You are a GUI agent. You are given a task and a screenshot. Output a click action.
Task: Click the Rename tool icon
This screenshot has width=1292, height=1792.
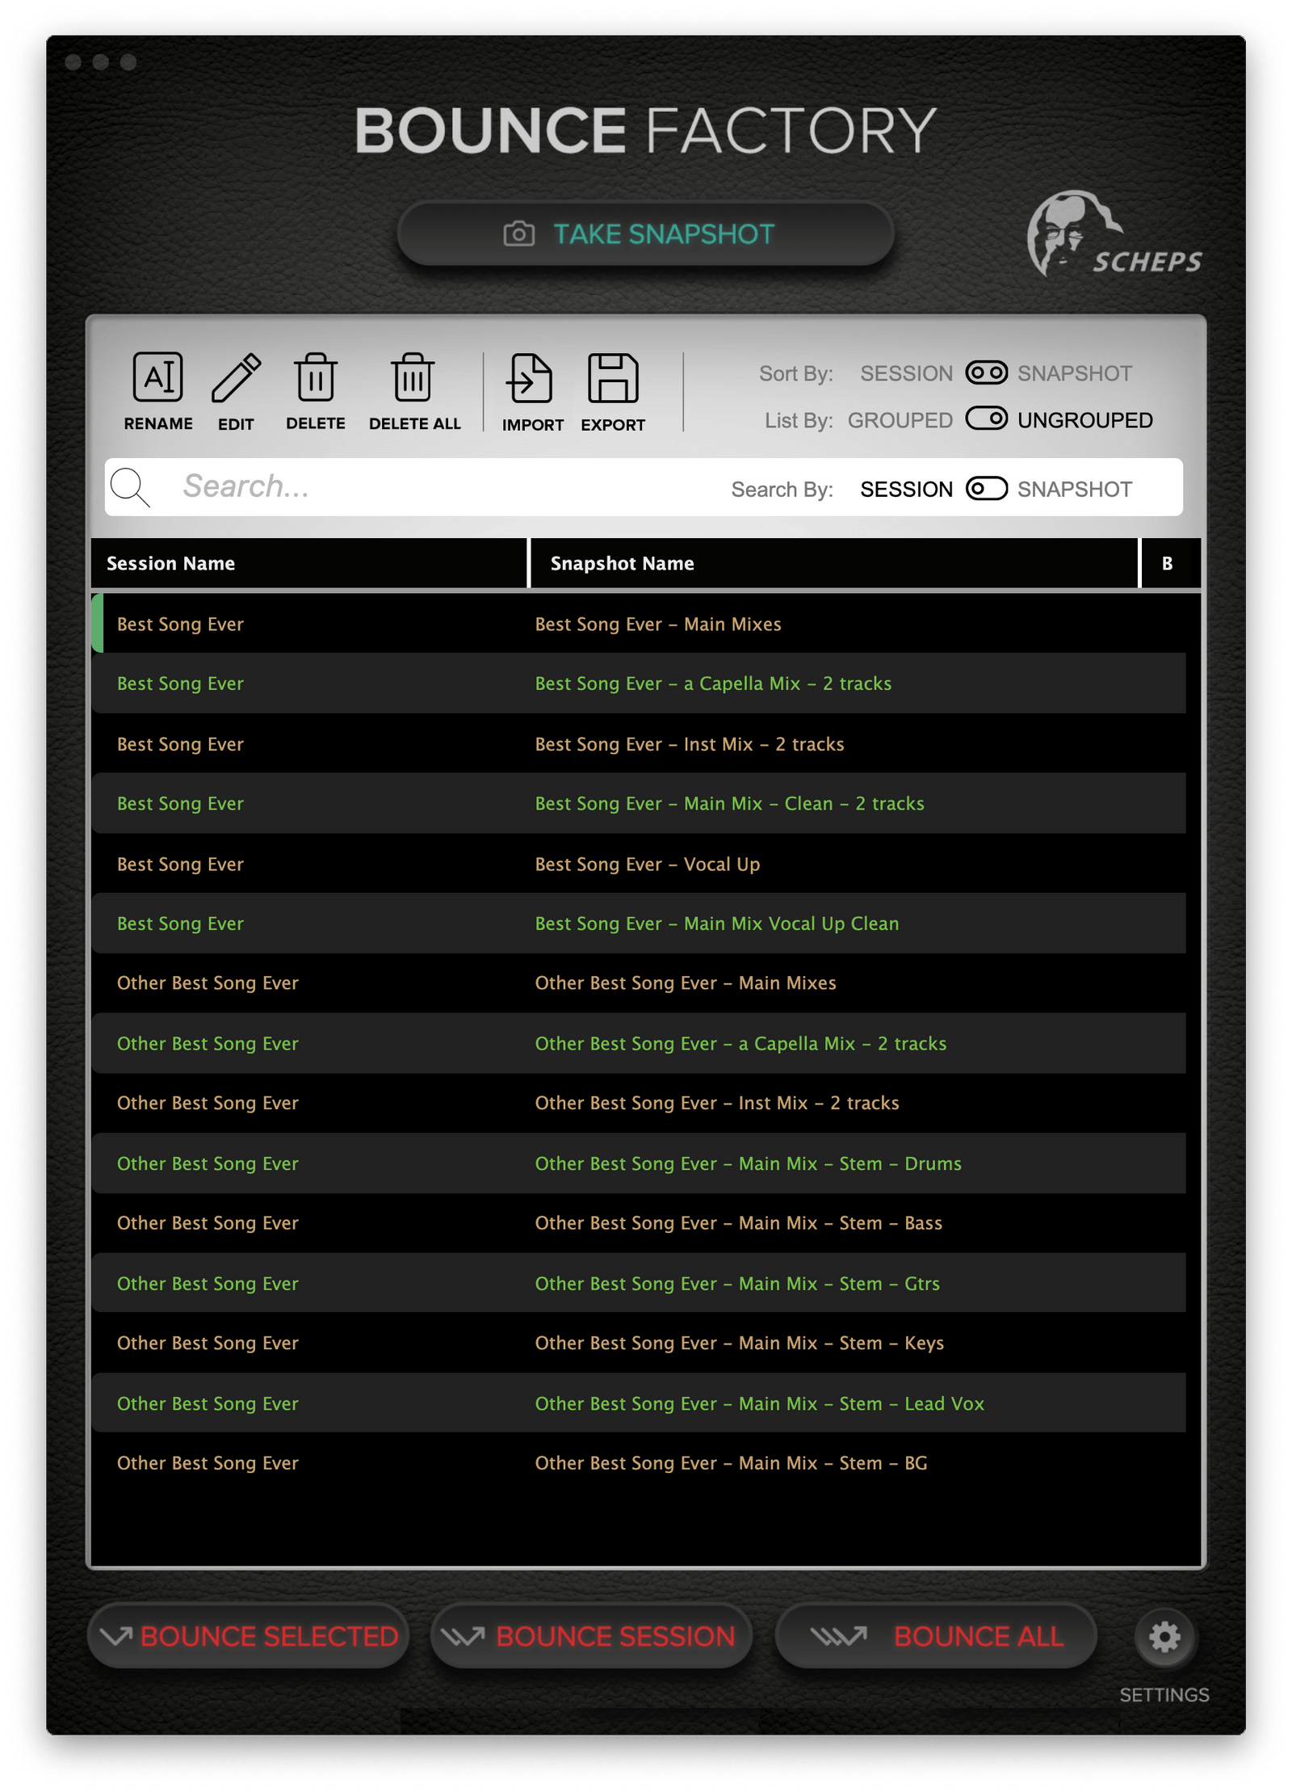tap(158, 376)
